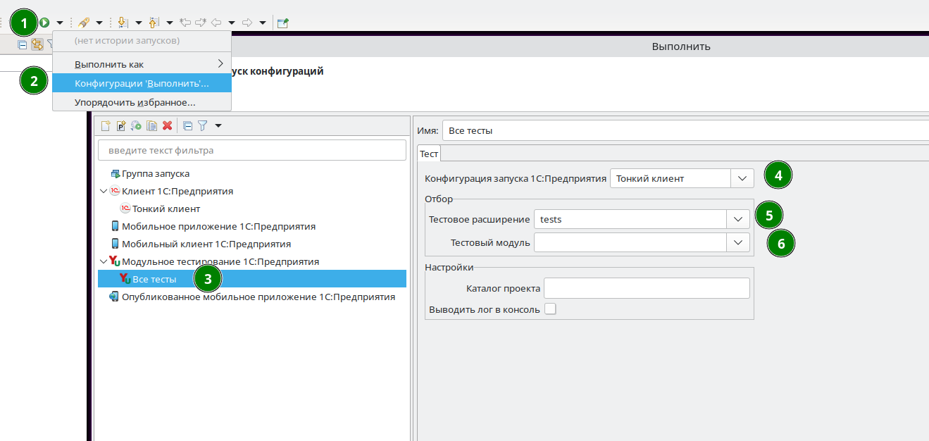
Task: Select 'Все тесты' configuration
Action: (252, 279)
